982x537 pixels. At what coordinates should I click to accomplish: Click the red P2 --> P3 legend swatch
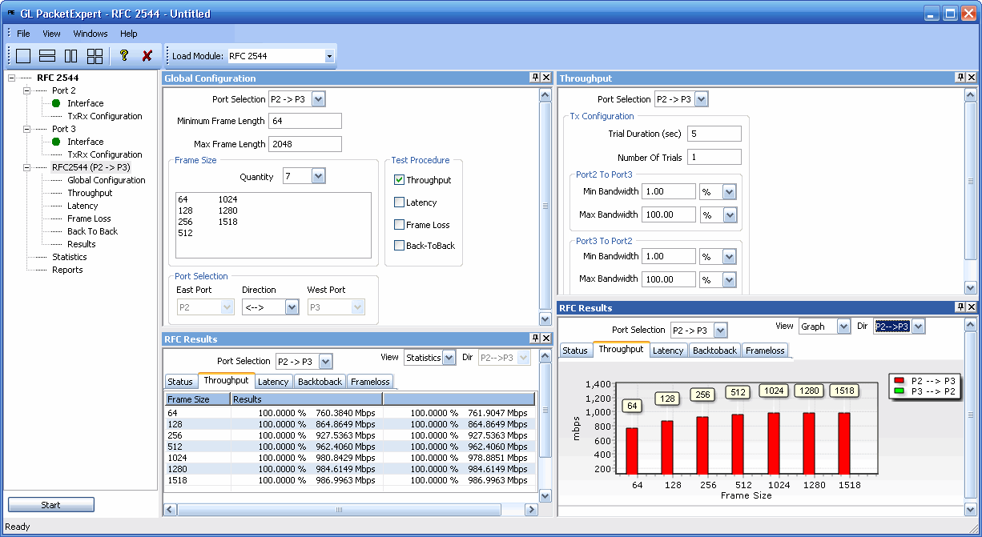[x=899, y=381]
